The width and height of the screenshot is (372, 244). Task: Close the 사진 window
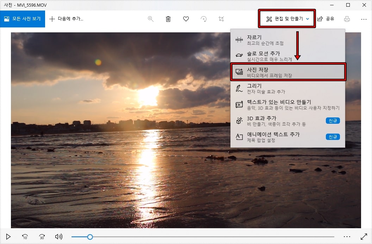point(364,5)
